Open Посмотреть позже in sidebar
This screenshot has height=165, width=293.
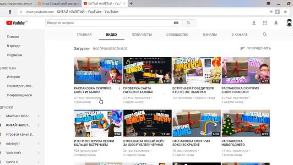click(x=20, y=86)
